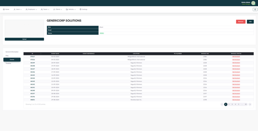
Task: Jump to pagination page 22
Action: click(246, 104)
